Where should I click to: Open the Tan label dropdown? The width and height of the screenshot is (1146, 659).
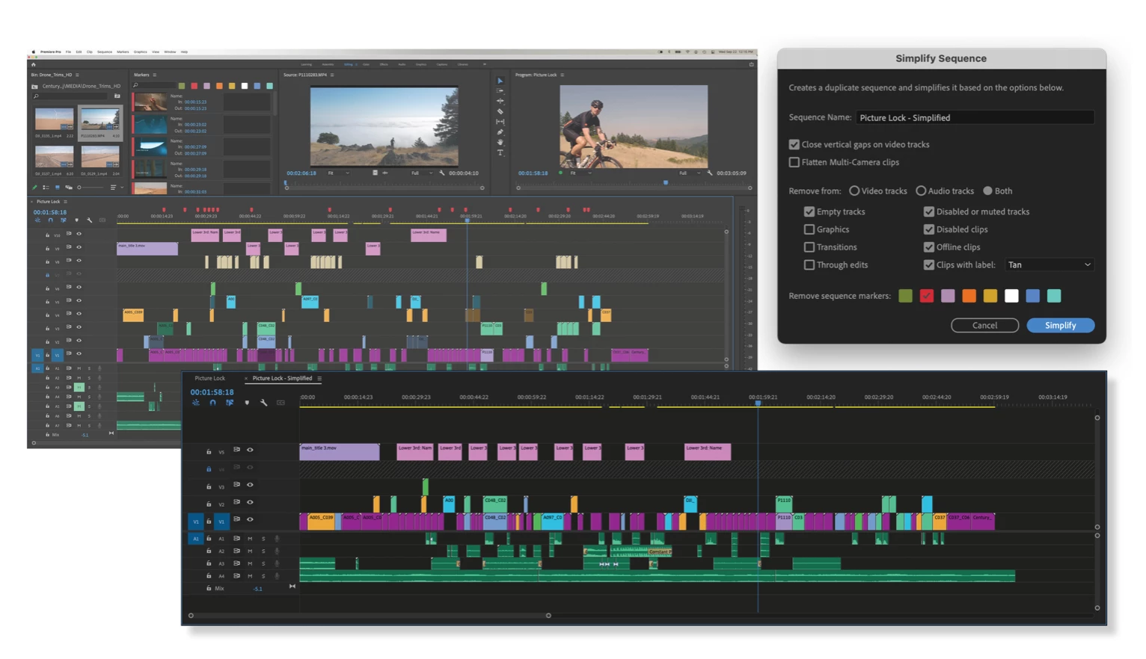1049,265
